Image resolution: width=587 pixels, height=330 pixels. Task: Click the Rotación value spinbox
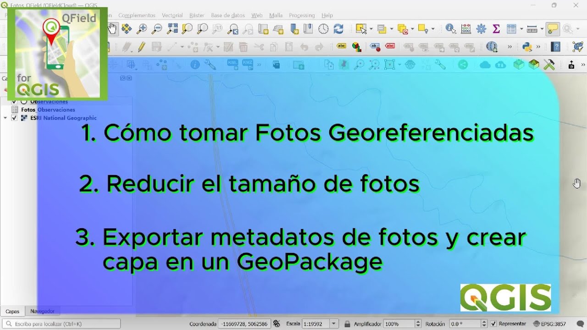[x=468, y=324]
